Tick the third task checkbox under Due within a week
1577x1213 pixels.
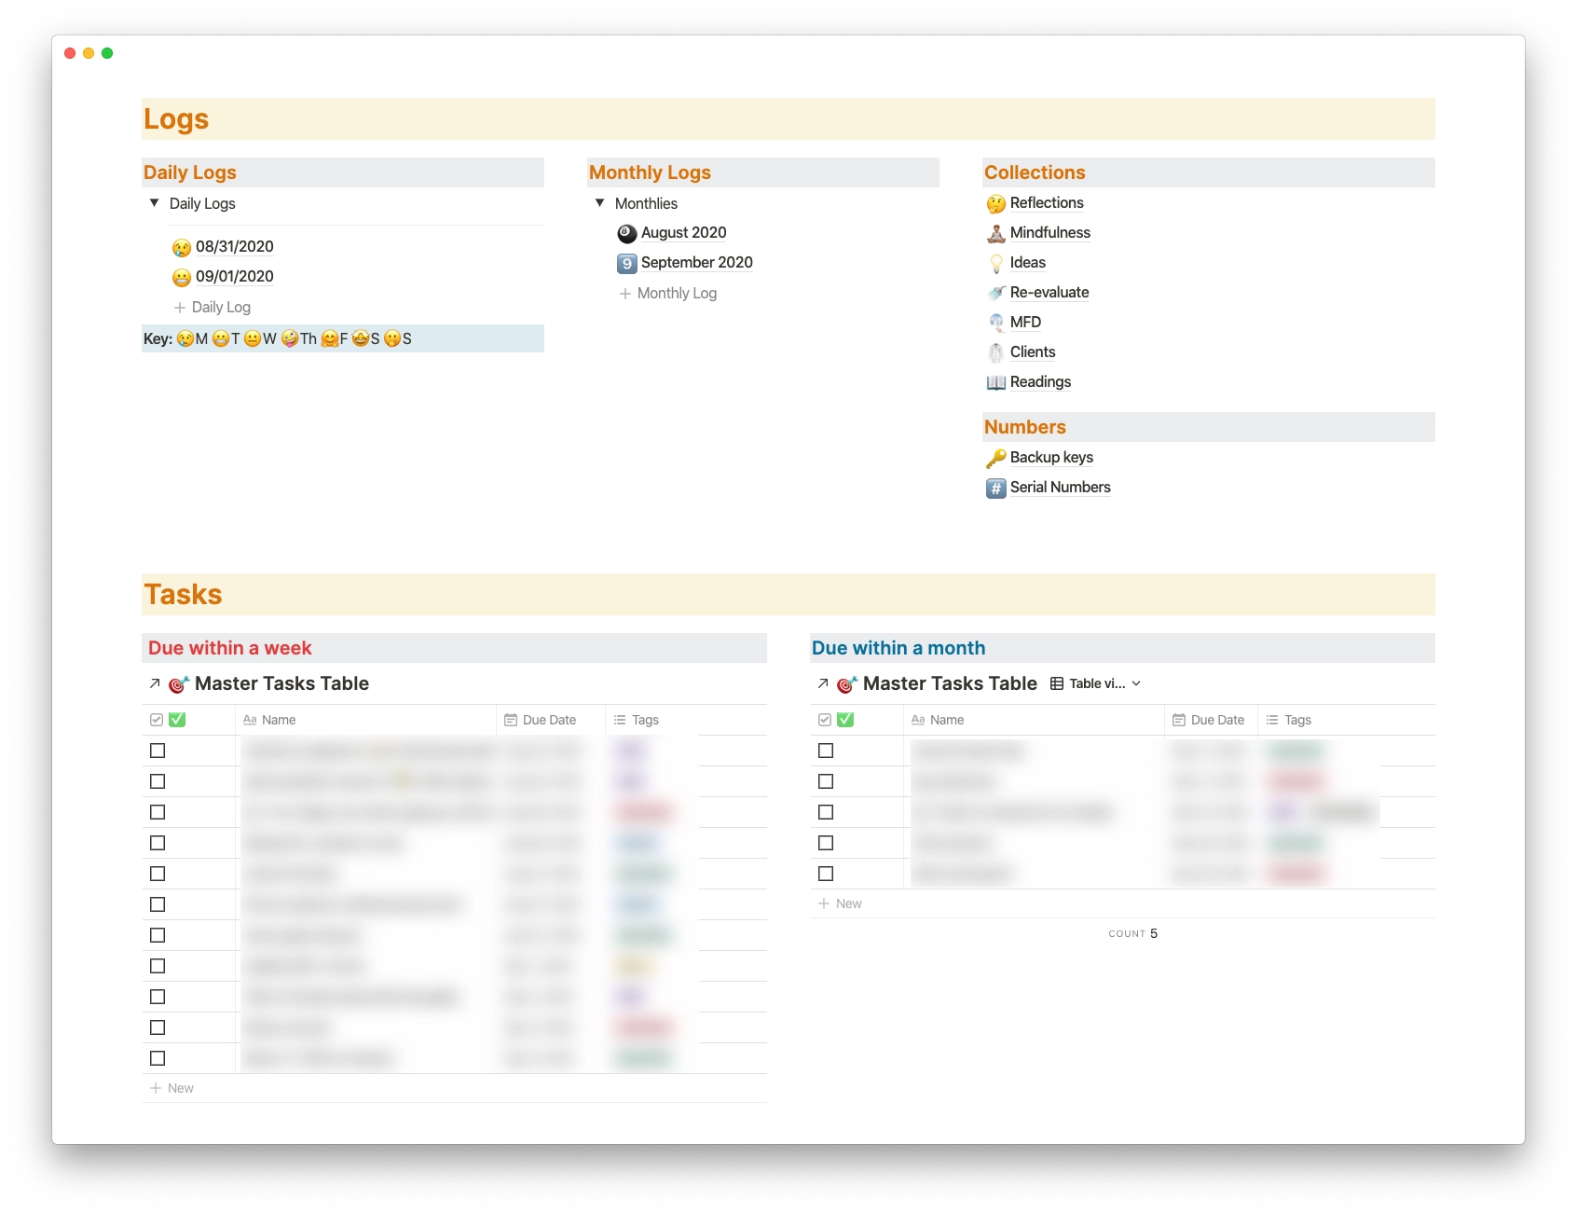tap(158, 811)
